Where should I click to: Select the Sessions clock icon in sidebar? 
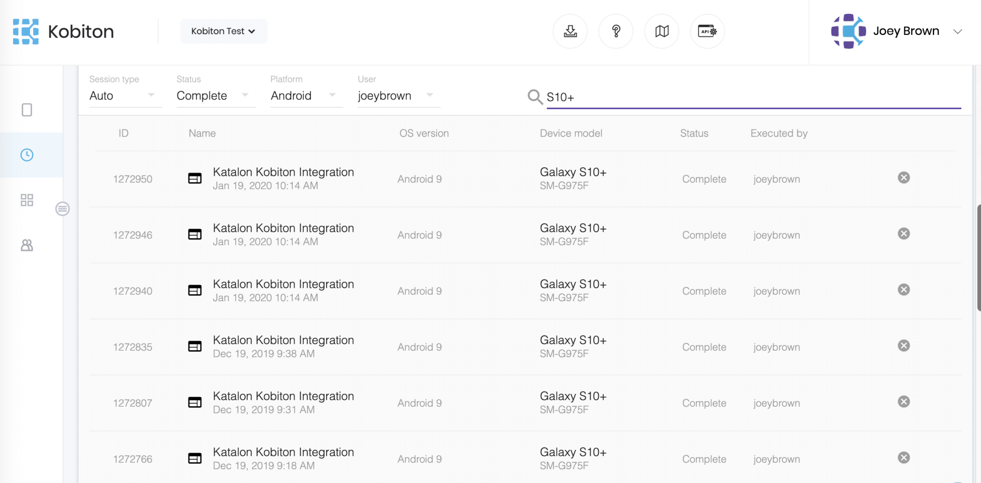(x=27, y=155)
